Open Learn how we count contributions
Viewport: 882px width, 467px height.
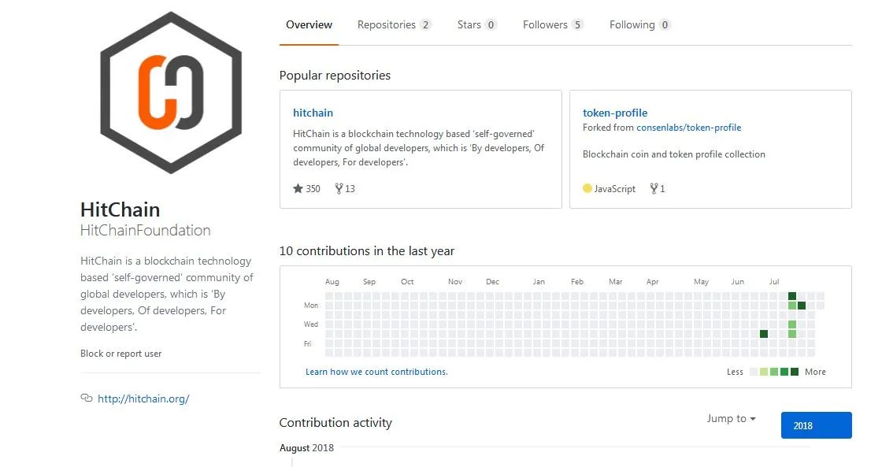376,372
